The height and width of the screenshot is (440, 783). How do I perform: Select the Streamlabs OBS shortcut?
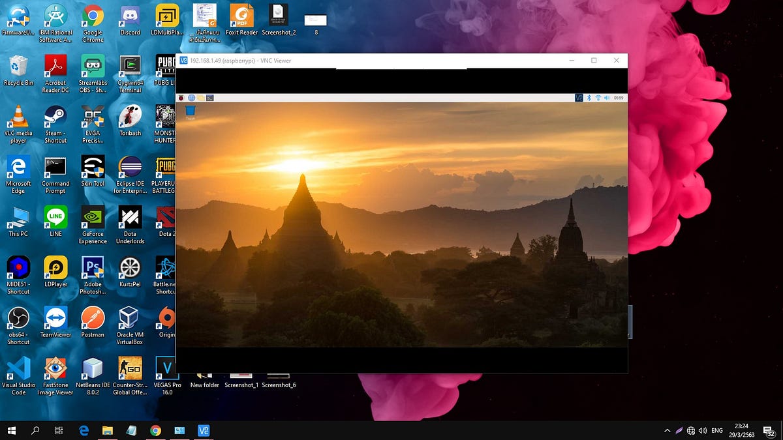(93, 74)
